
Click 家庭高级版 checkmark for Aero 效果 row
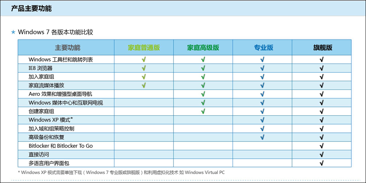[203, 94]
